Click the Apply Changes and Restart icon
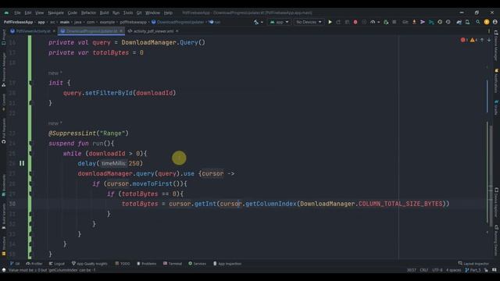Screen dimensions: 500x281 tap(338, 22)
